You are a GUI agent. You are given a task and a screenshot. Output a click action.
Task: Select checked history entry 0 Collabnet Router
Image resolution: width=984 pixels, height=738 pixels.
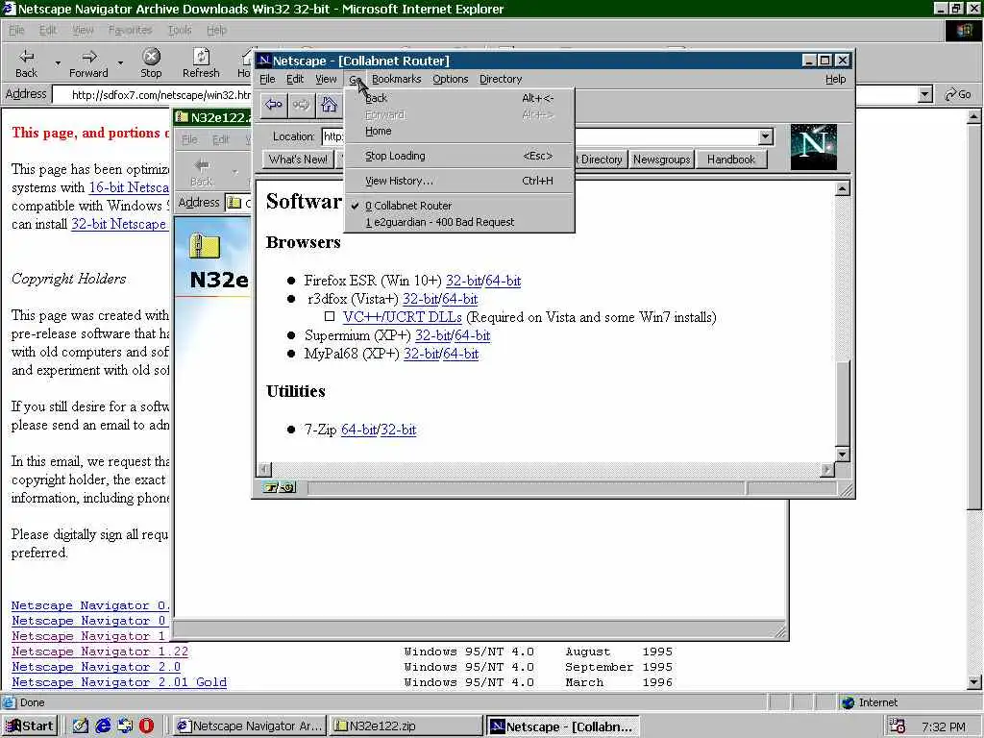[459, 206]
